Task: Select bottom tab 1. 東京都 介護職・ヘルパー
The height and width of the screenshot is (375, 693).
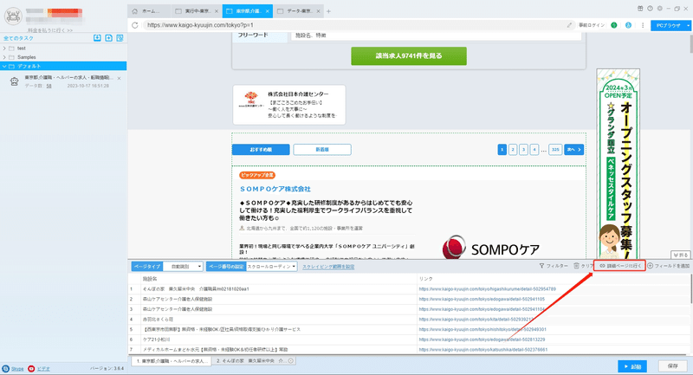Action: pos(171,361)
